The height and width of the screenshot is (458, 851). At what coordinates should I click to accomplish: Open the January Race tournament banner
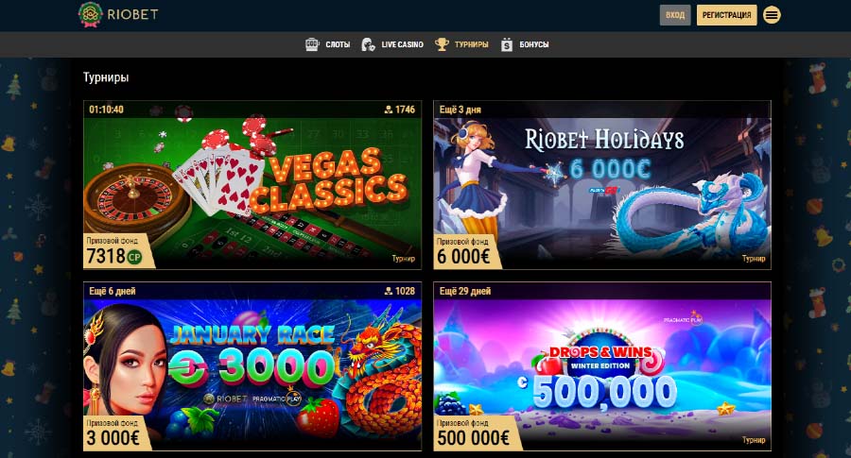point(252,366)
